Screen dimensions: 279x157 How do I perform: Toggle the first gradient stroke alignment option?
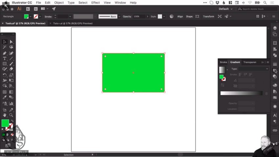(240, 75)
